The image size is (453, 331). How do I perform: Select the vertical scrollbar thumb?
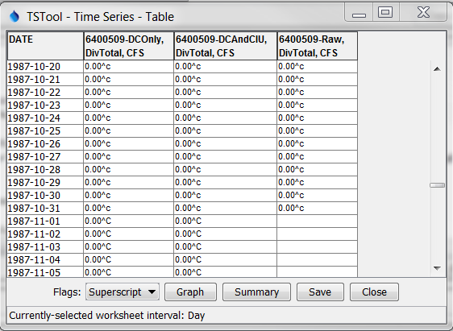437,185
